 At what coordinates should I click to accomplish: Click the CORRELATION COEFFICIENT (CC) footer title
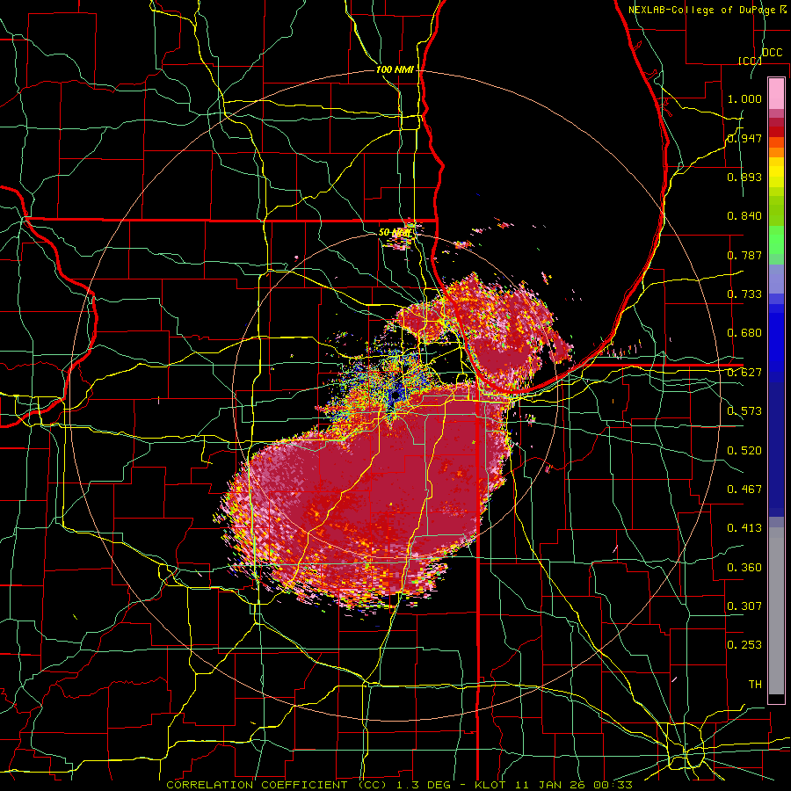[276, 785]
